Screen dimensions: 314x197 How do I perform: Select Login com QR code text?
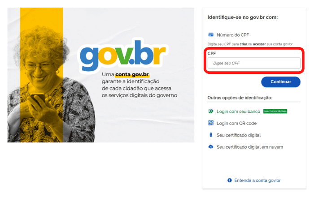[x=236, y=123]
